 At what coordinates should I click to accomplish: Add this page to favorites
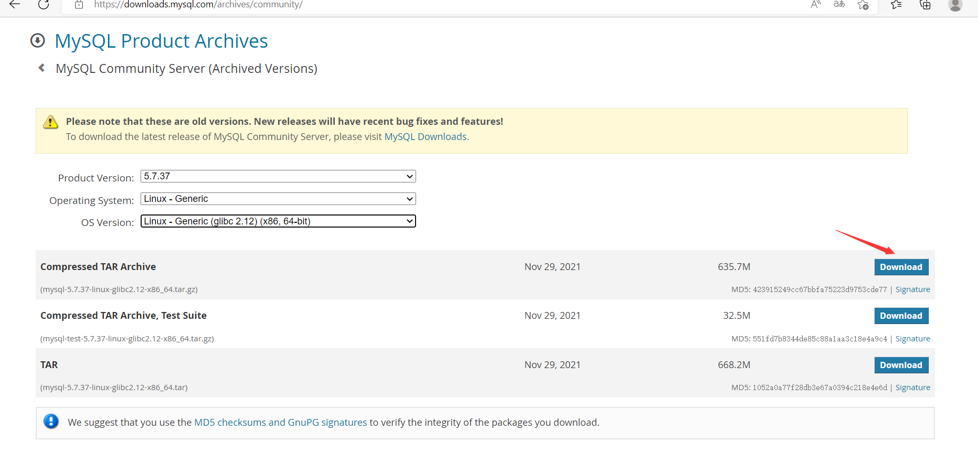(x=863, y=5)
